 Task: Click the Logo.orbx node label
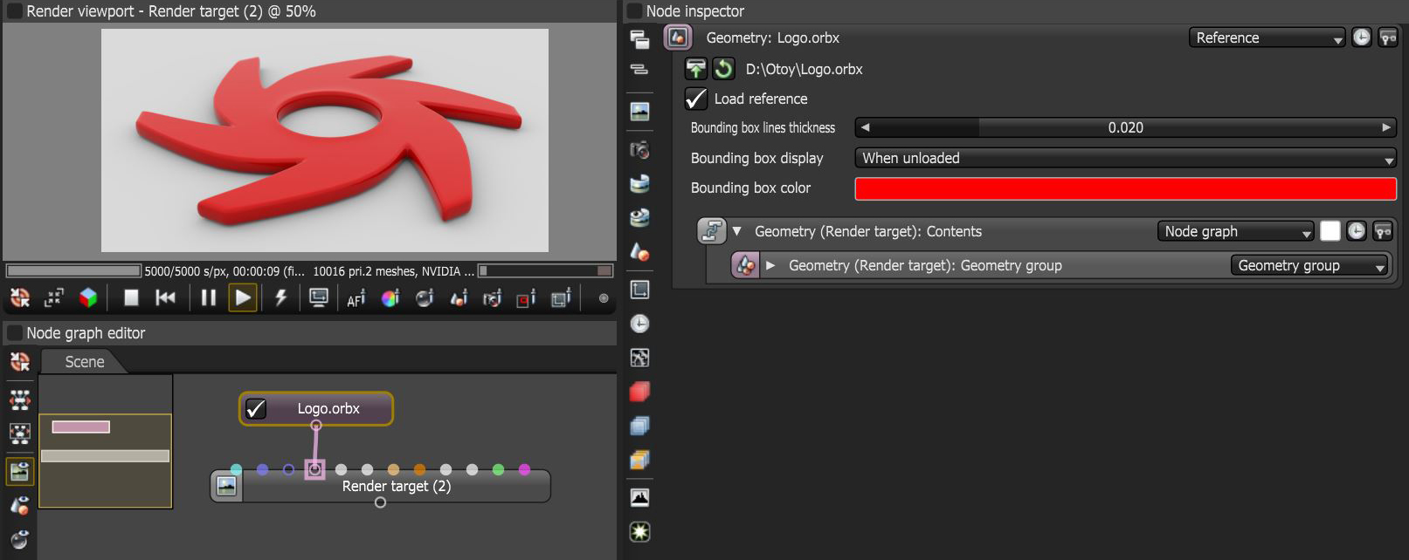tap(328, 408)
